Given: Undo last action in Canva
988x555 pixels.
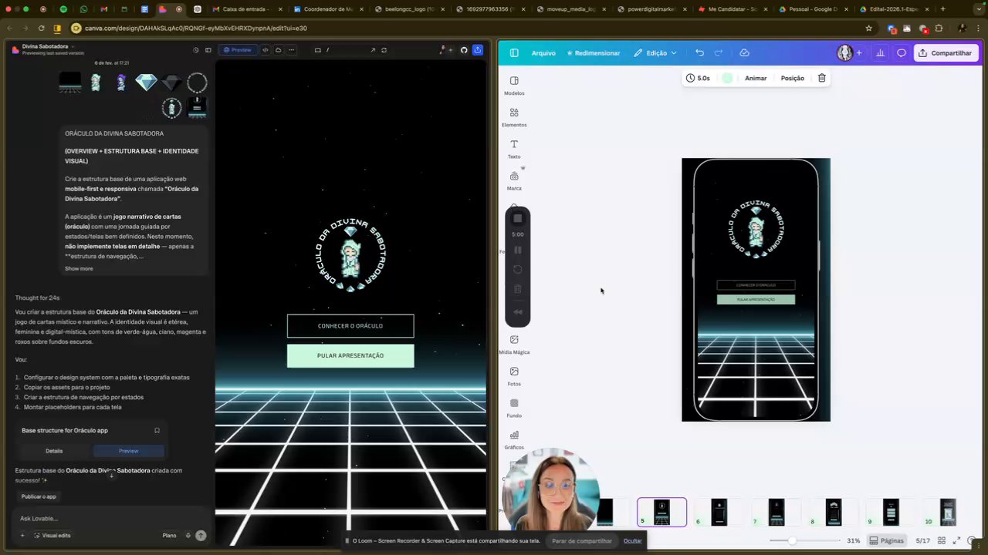Looking at the screenshot, I should (699, 52).
